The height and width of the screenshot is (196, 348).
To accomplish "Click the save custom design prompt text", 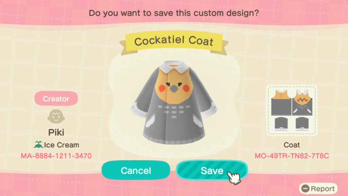I will 174,13.
